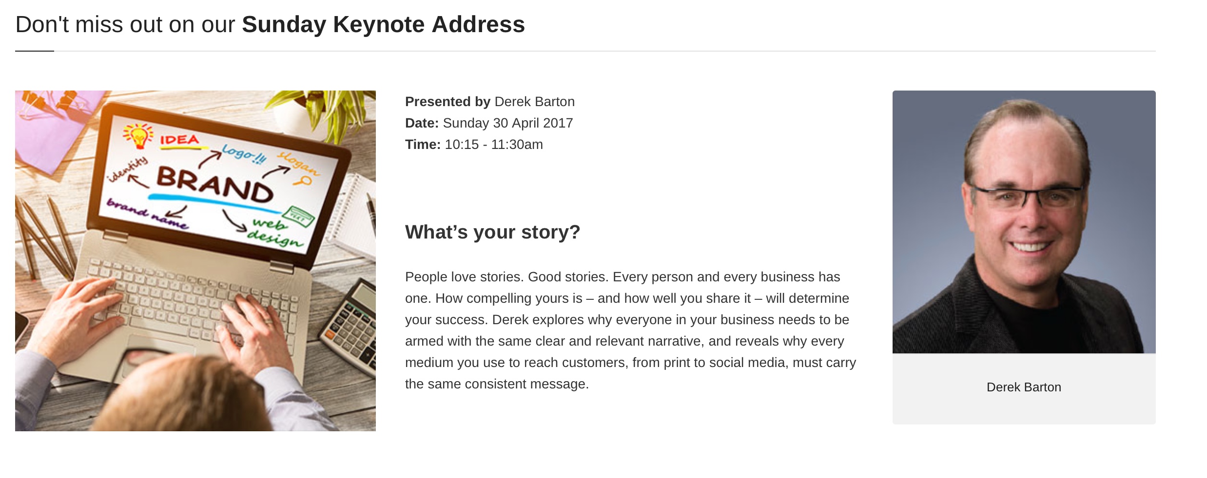The image size is (1207, 478).
Task: Click the word BRAND on laptop screen
Action: pos(214,185)
